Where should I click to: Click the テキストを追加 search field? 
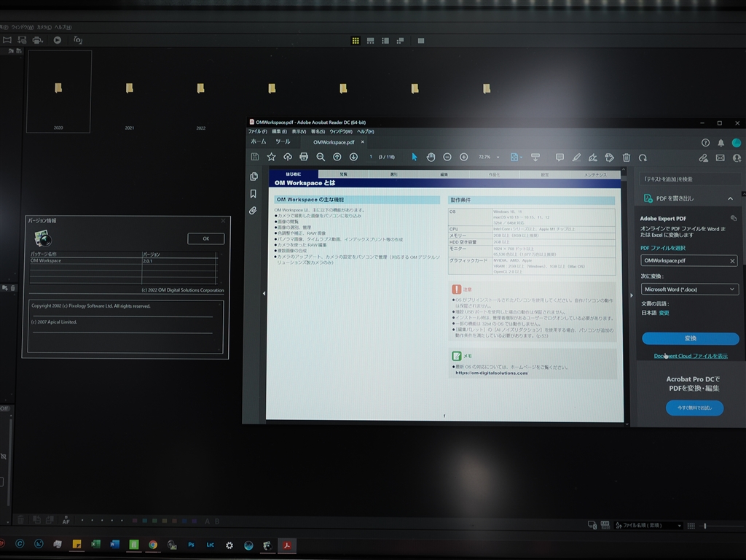pos(689,179)
